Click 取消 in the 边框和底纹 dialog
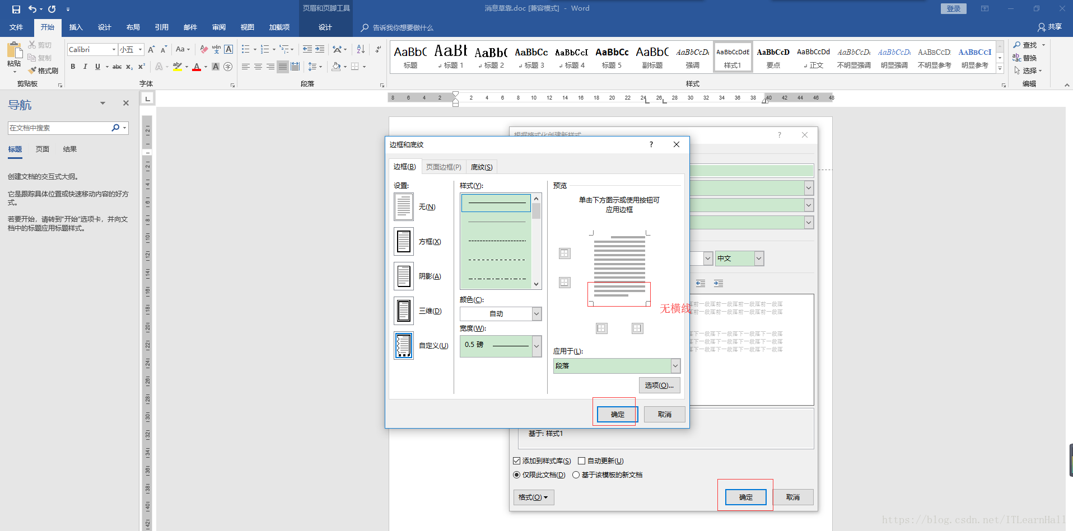 (x=665, y=415)
